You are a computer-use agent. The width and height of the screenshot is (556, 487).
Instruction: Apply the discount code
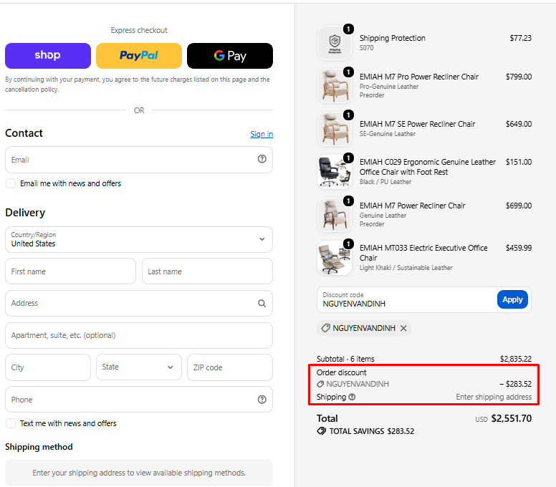tap(512, 299)
